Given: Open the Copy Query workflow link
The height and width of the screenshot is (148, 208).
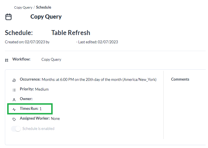Looking at the screenshot, I should coord(51,60).
